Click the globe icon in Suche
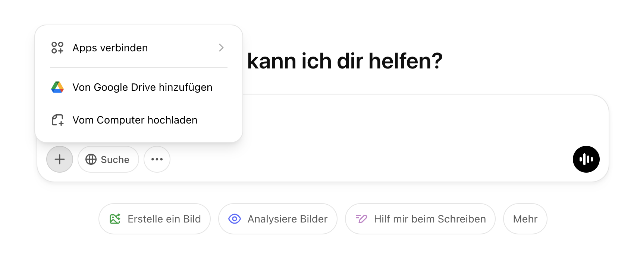 (x=91, y=159)
